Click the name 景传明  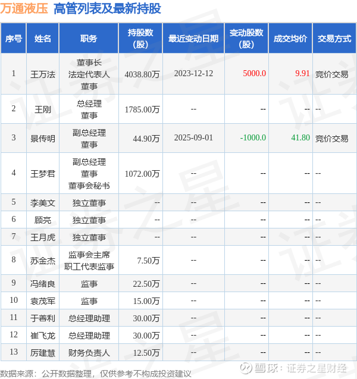[43, 139]
